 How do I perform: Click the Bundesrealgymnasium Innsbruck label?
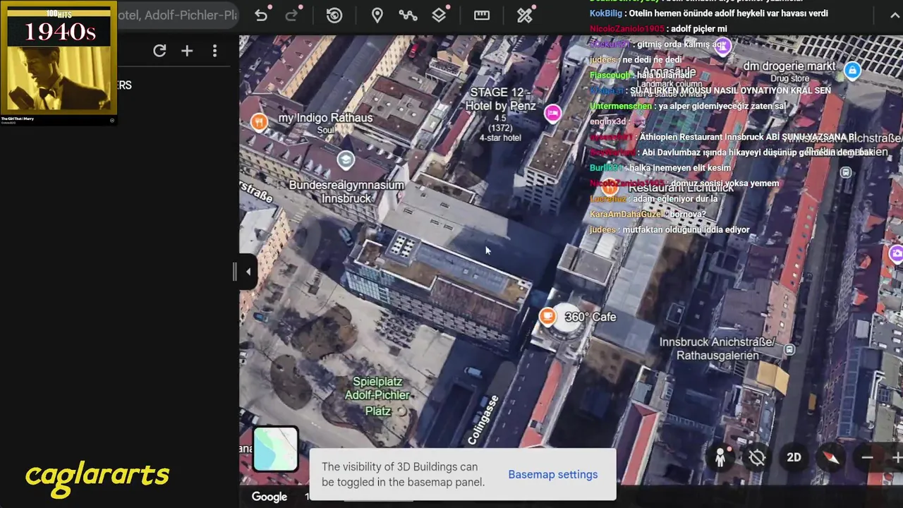346,192
